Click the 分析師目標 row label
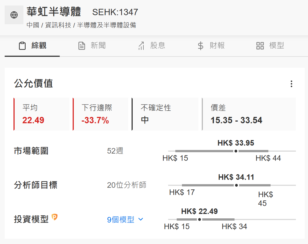The width and height of the screenshot is (308, 244). [x=36, y=185]
